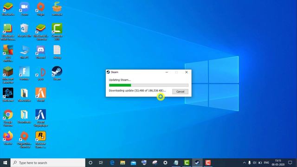Click the microphone tray icon
The width and height of the screenshot is (297, 167).
(250, 163)
